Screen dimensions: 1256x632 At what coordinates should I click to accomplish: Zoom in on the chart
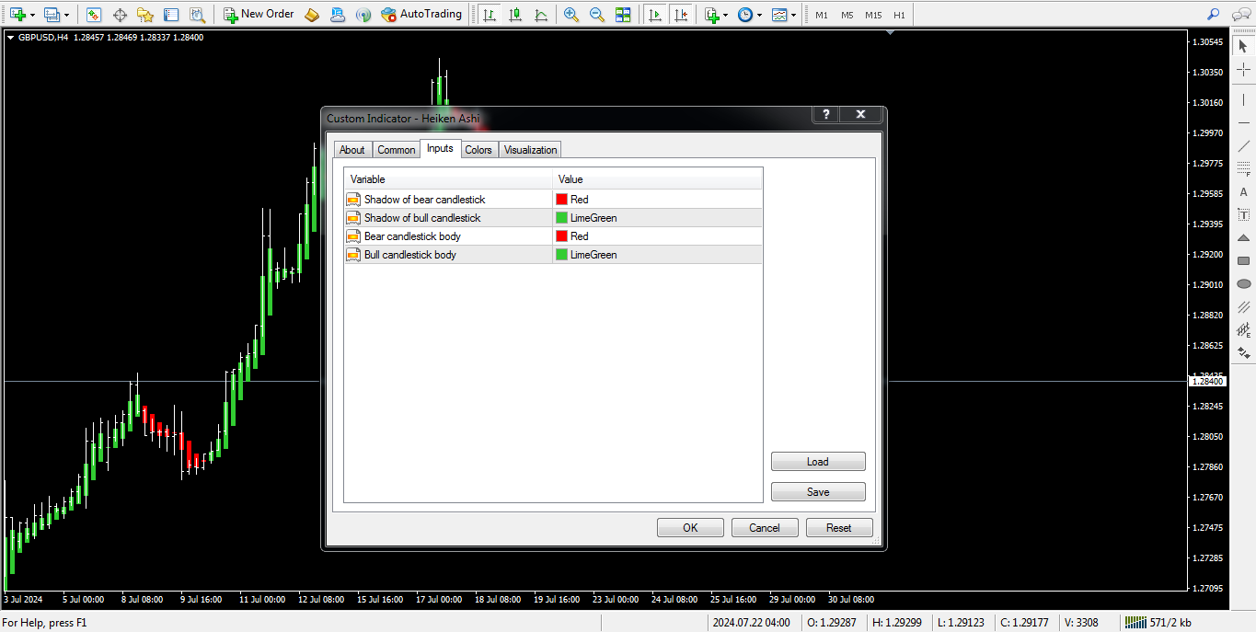pyautogui.click(x=571, y=15)
